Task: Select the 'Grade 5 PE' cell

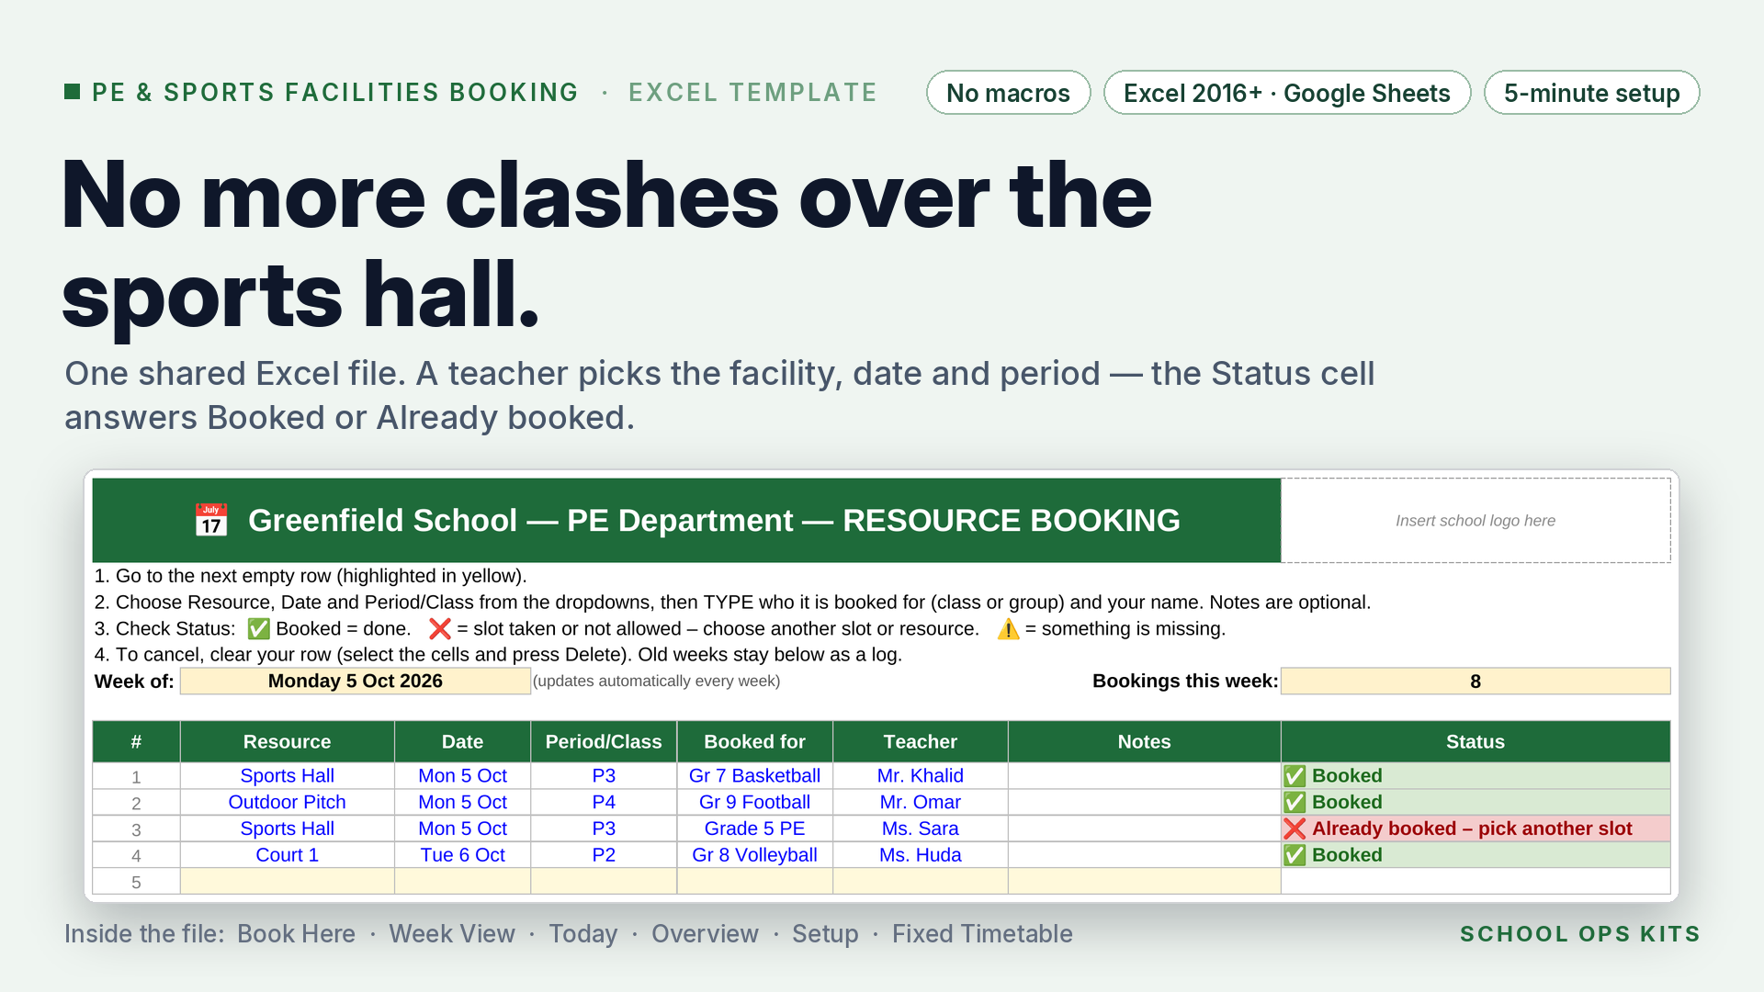Action: click(754, 829)
